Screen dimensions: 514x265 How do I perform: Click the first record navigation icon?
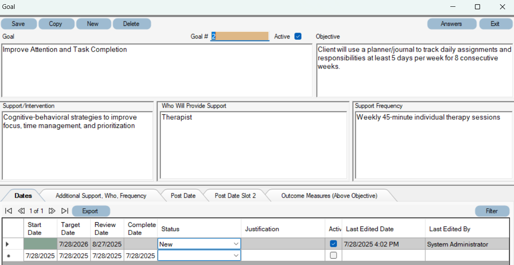click(x=8, y=210)
